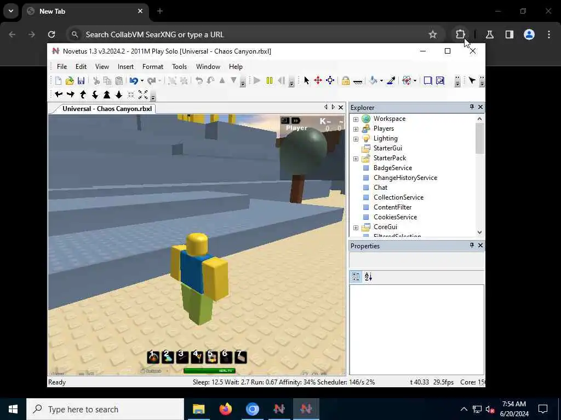Select BadgeService in Explorer
This screenshot has width=561, height=420.
pos(393,167)
